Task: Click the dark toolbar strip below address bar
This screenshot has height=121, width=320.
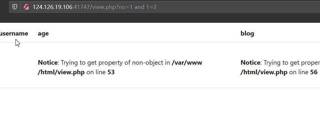Action: [x=160, y=18]
